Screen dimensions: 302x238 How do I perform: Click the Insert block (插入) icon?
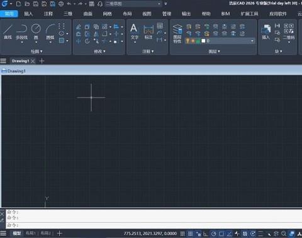(266, 31)
